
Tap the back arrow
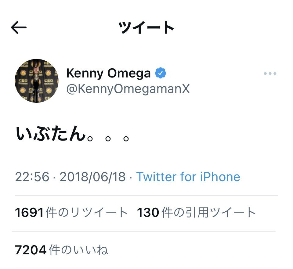pyautogui.click(x=19, y=28)
